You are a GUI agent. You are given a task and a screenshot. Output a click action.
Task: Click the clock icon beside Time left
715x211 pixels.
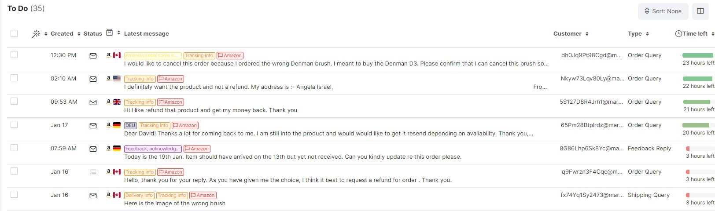(x=678, y=34)
